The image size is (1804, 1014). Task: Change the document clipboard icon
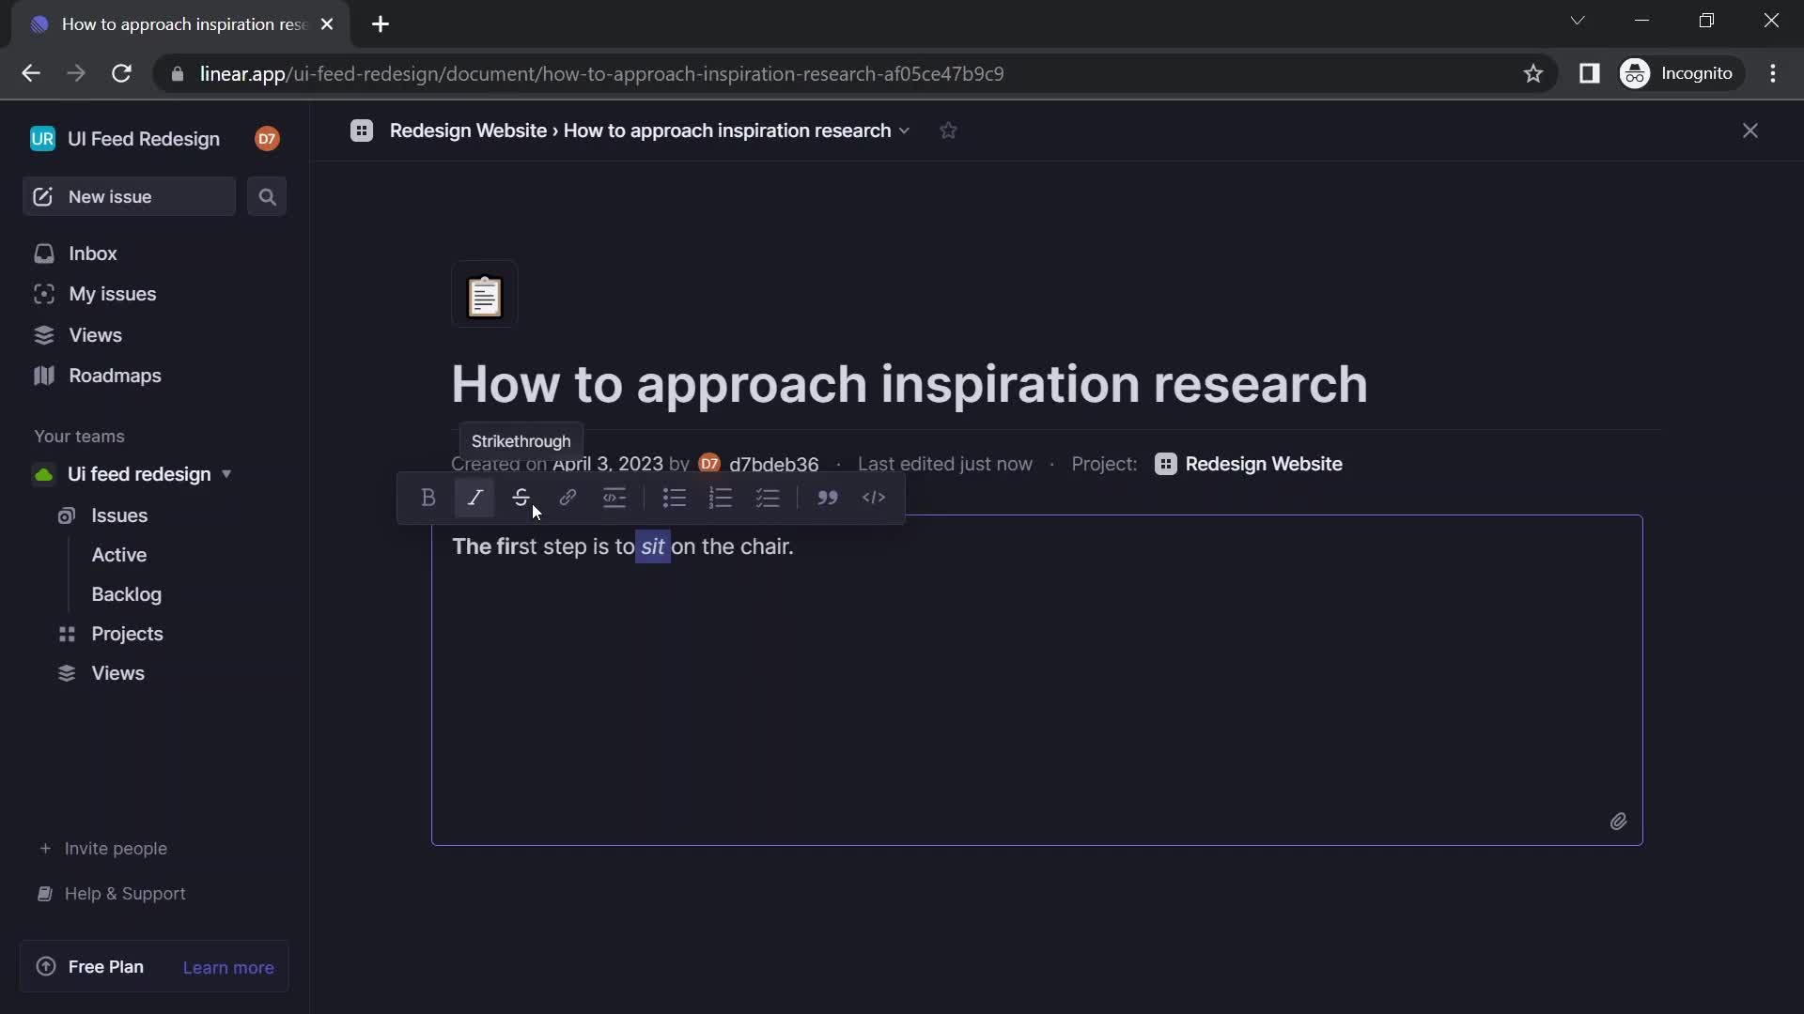coord(485,295)
